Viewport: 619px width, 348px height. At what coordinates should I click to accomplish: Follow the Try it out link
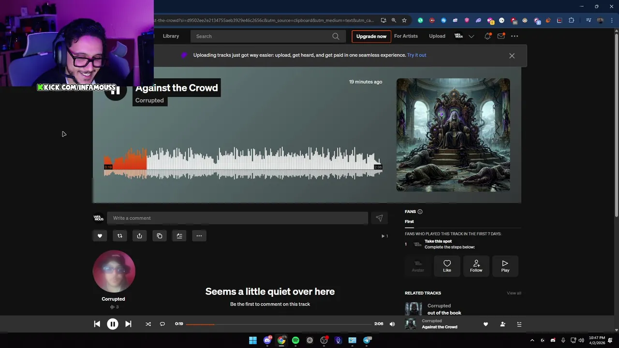pos(416,55)
